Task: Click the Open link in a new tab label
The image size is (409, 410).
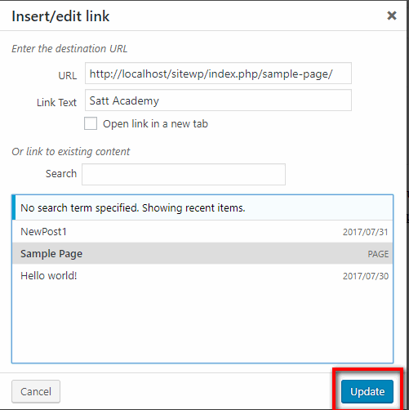Action: tap(155, 124)
